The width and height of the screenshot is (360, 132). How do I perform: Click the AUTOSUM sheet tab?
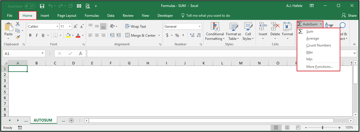(x=43, y=120)
